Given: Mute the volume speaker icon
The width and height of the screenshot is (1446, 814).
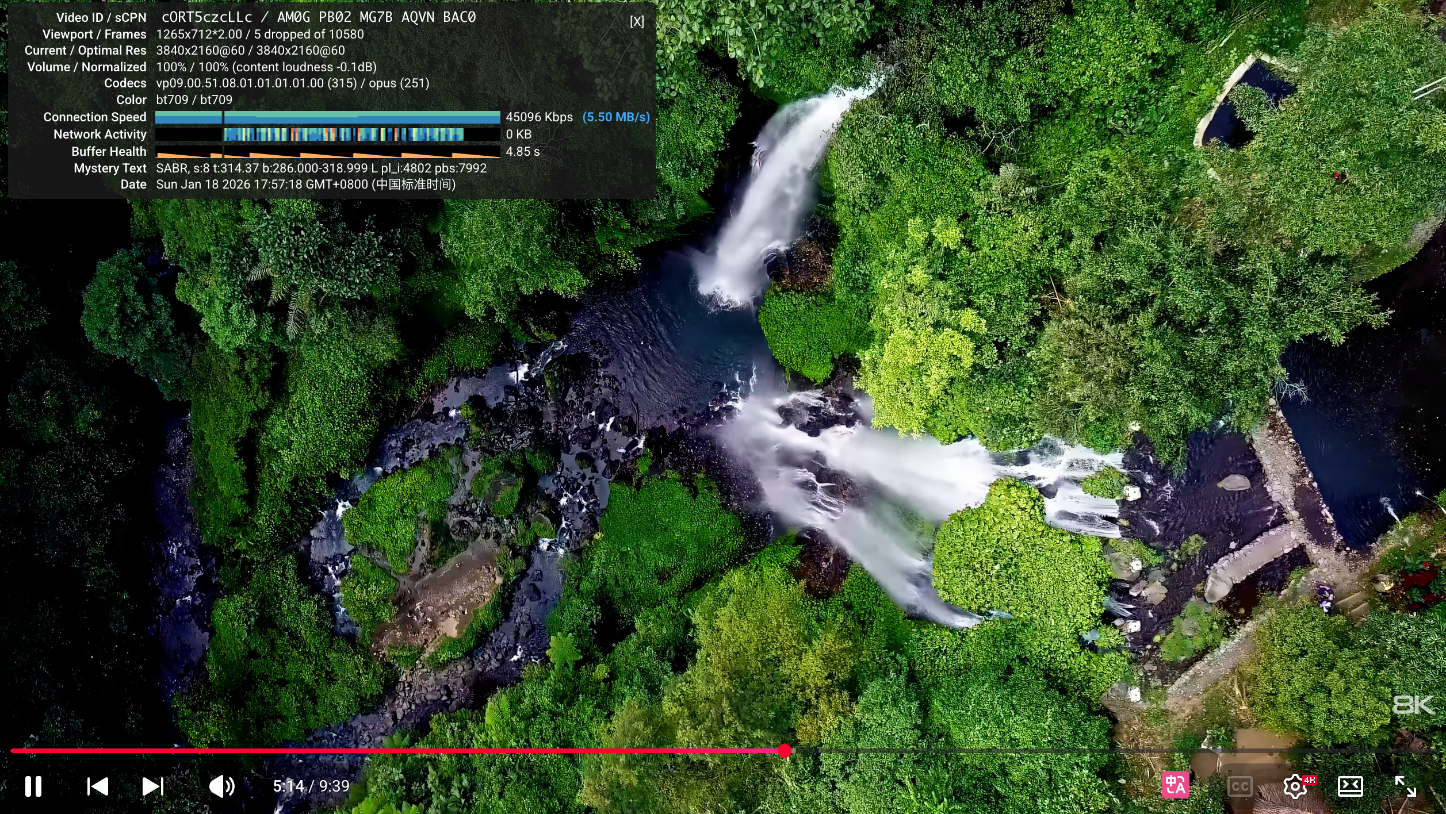Looking at the screenshot, I should [x=222, y=786].
